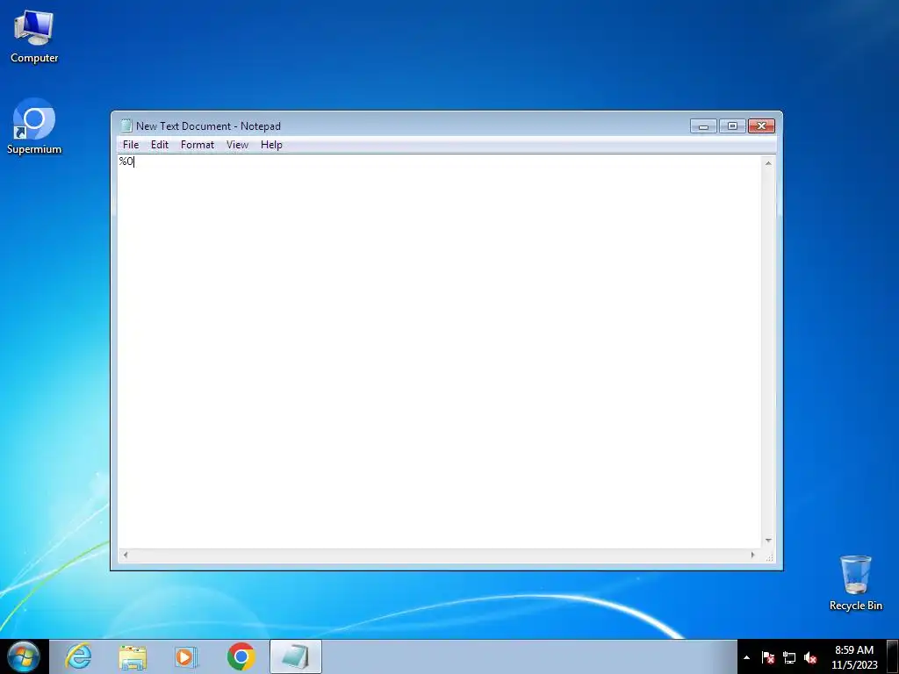The height and width of the screenshot is (674, 899).
Task: Select the Supermium desktop shortcut
Action: (x=34, y=126)
